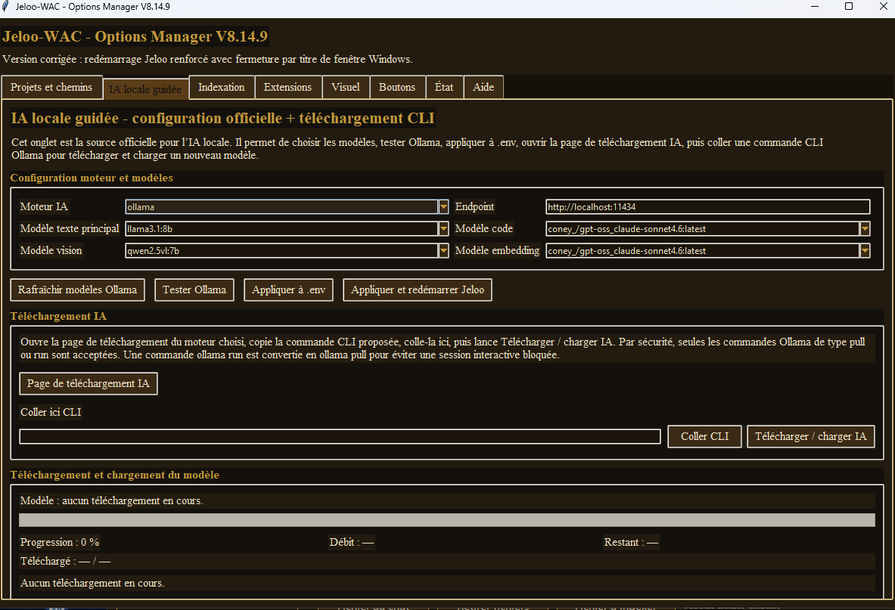Click Appliquer à .env button
The width and height of the screenshot is (895, 610).
tap(289, 290)
